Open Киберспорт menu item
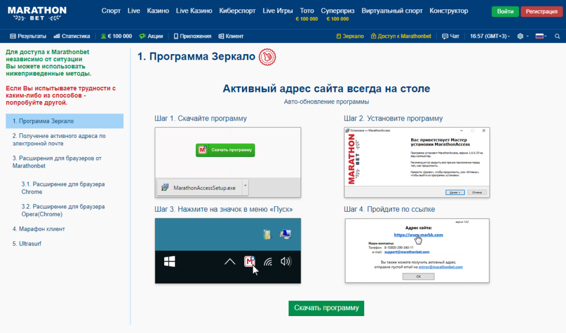The width and height of the screenshot is (566, 333). (237, 11)
